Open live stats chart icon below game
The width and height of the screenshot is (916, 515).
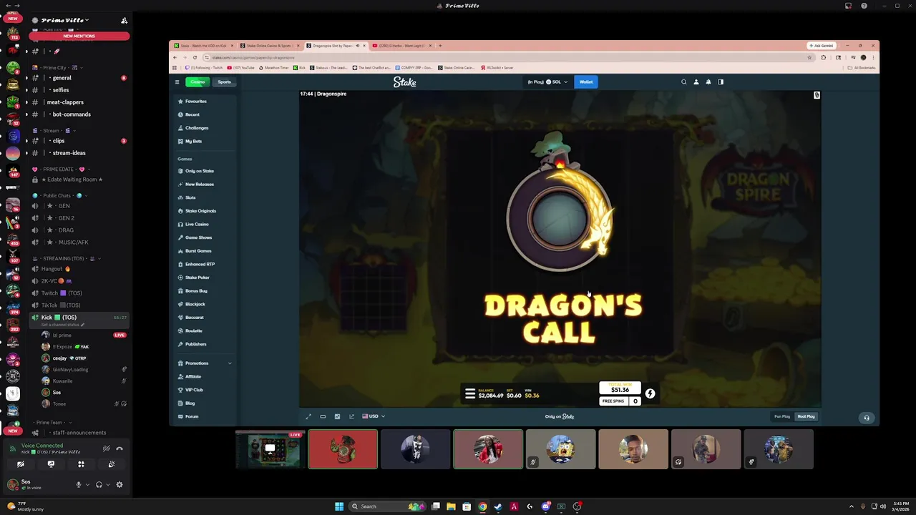pyautogui.click(x=337, y=416)
